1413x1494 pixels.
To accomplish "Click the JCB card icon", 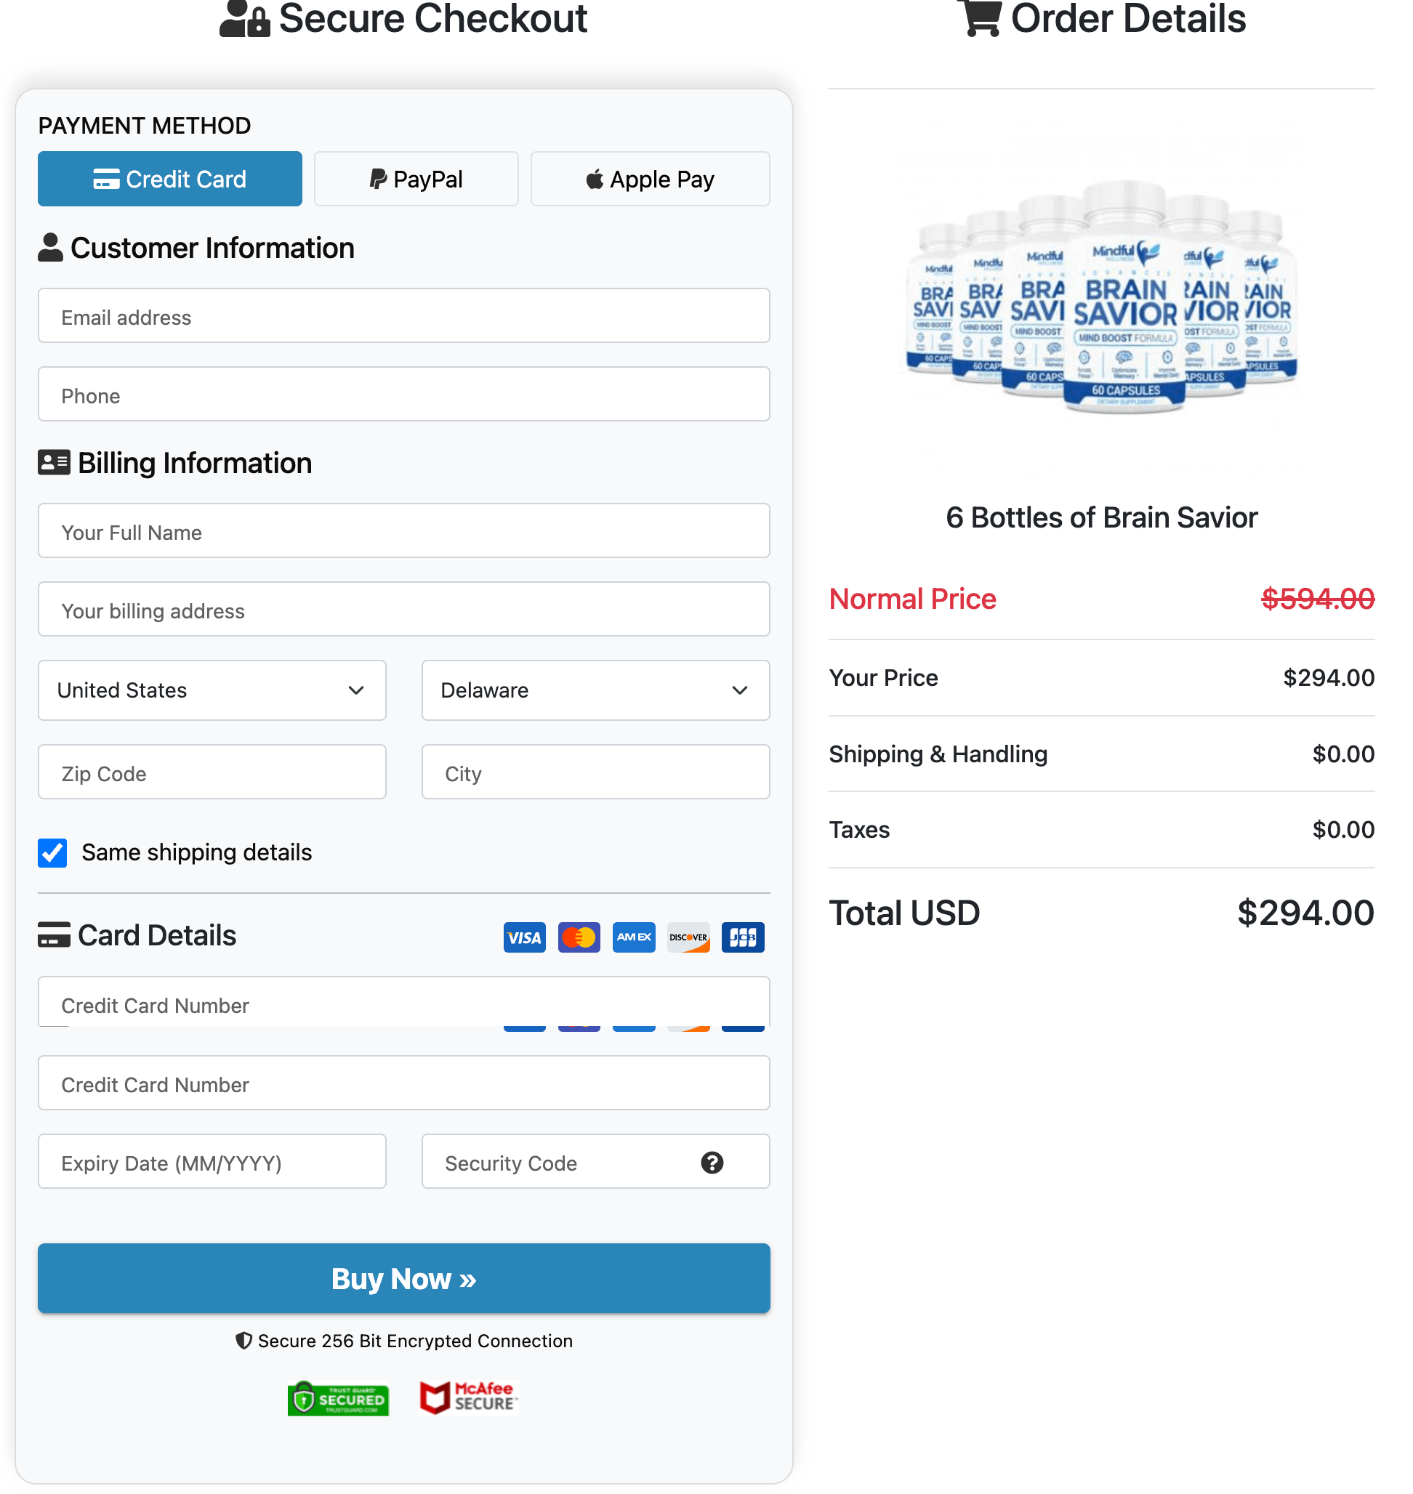I will [743, 937].
